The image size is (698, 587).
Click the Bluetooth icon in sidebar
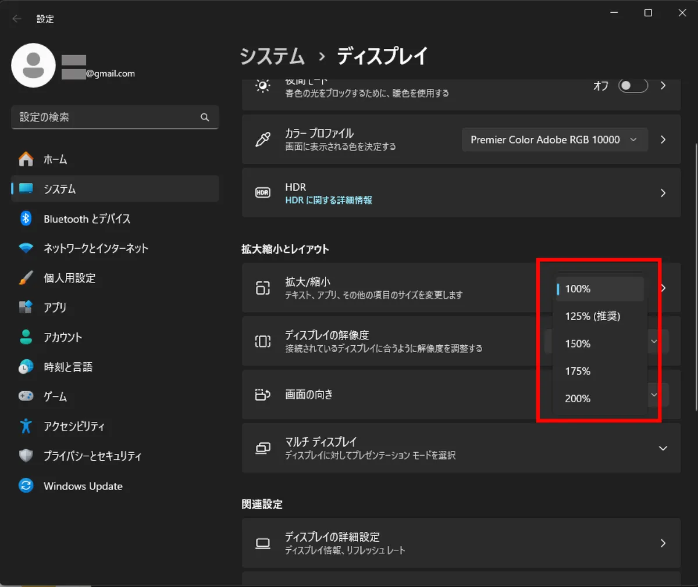pos(26,219)
